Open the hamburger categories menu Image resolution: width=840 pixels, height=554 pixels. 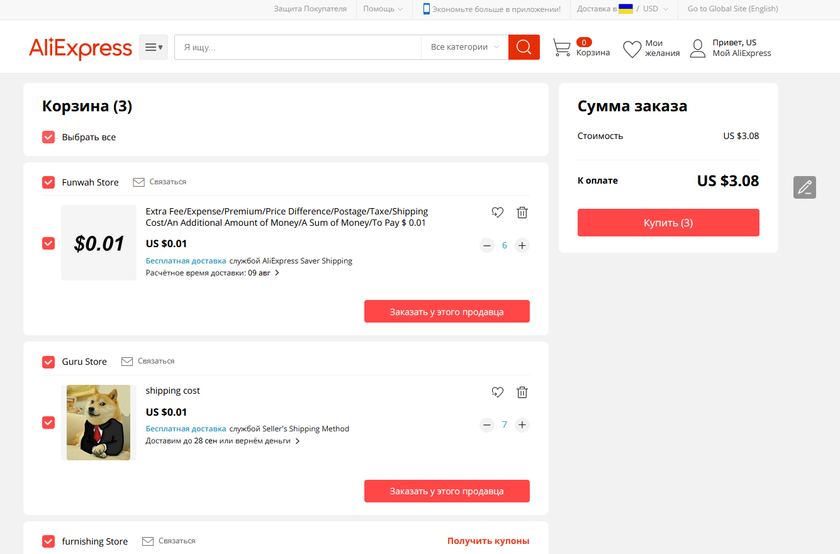(154, 47)
